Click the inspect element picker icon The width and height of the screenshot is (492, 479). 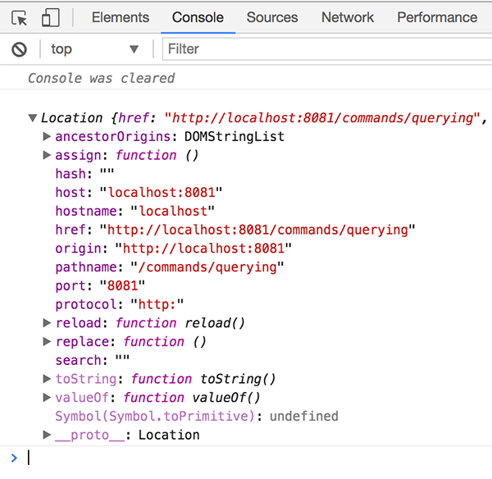coord(20,17)
